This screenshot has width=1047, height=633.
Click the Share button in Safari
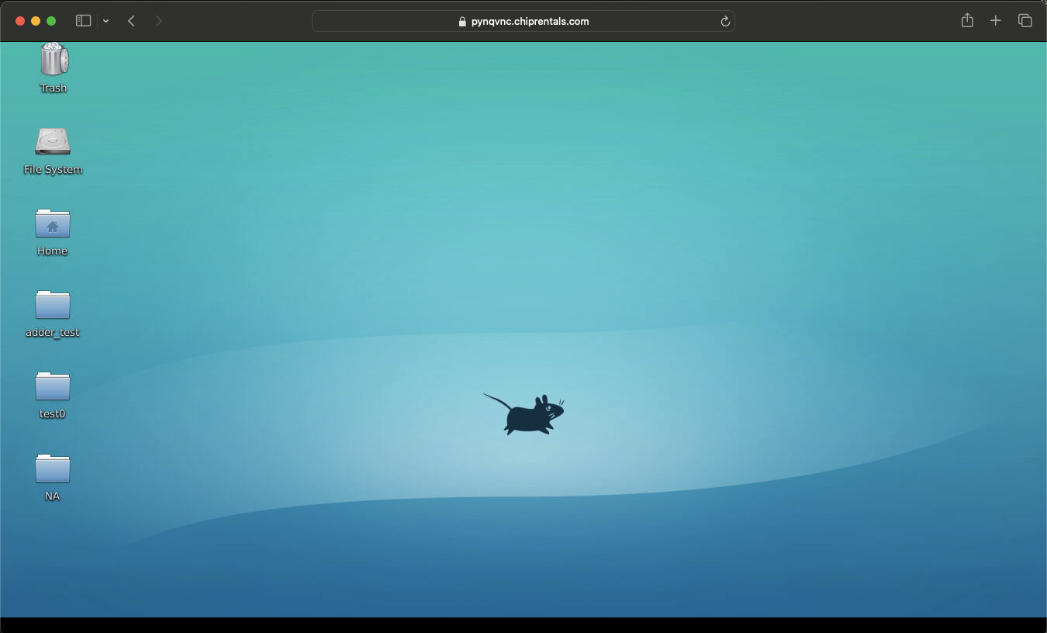(967, 20)
